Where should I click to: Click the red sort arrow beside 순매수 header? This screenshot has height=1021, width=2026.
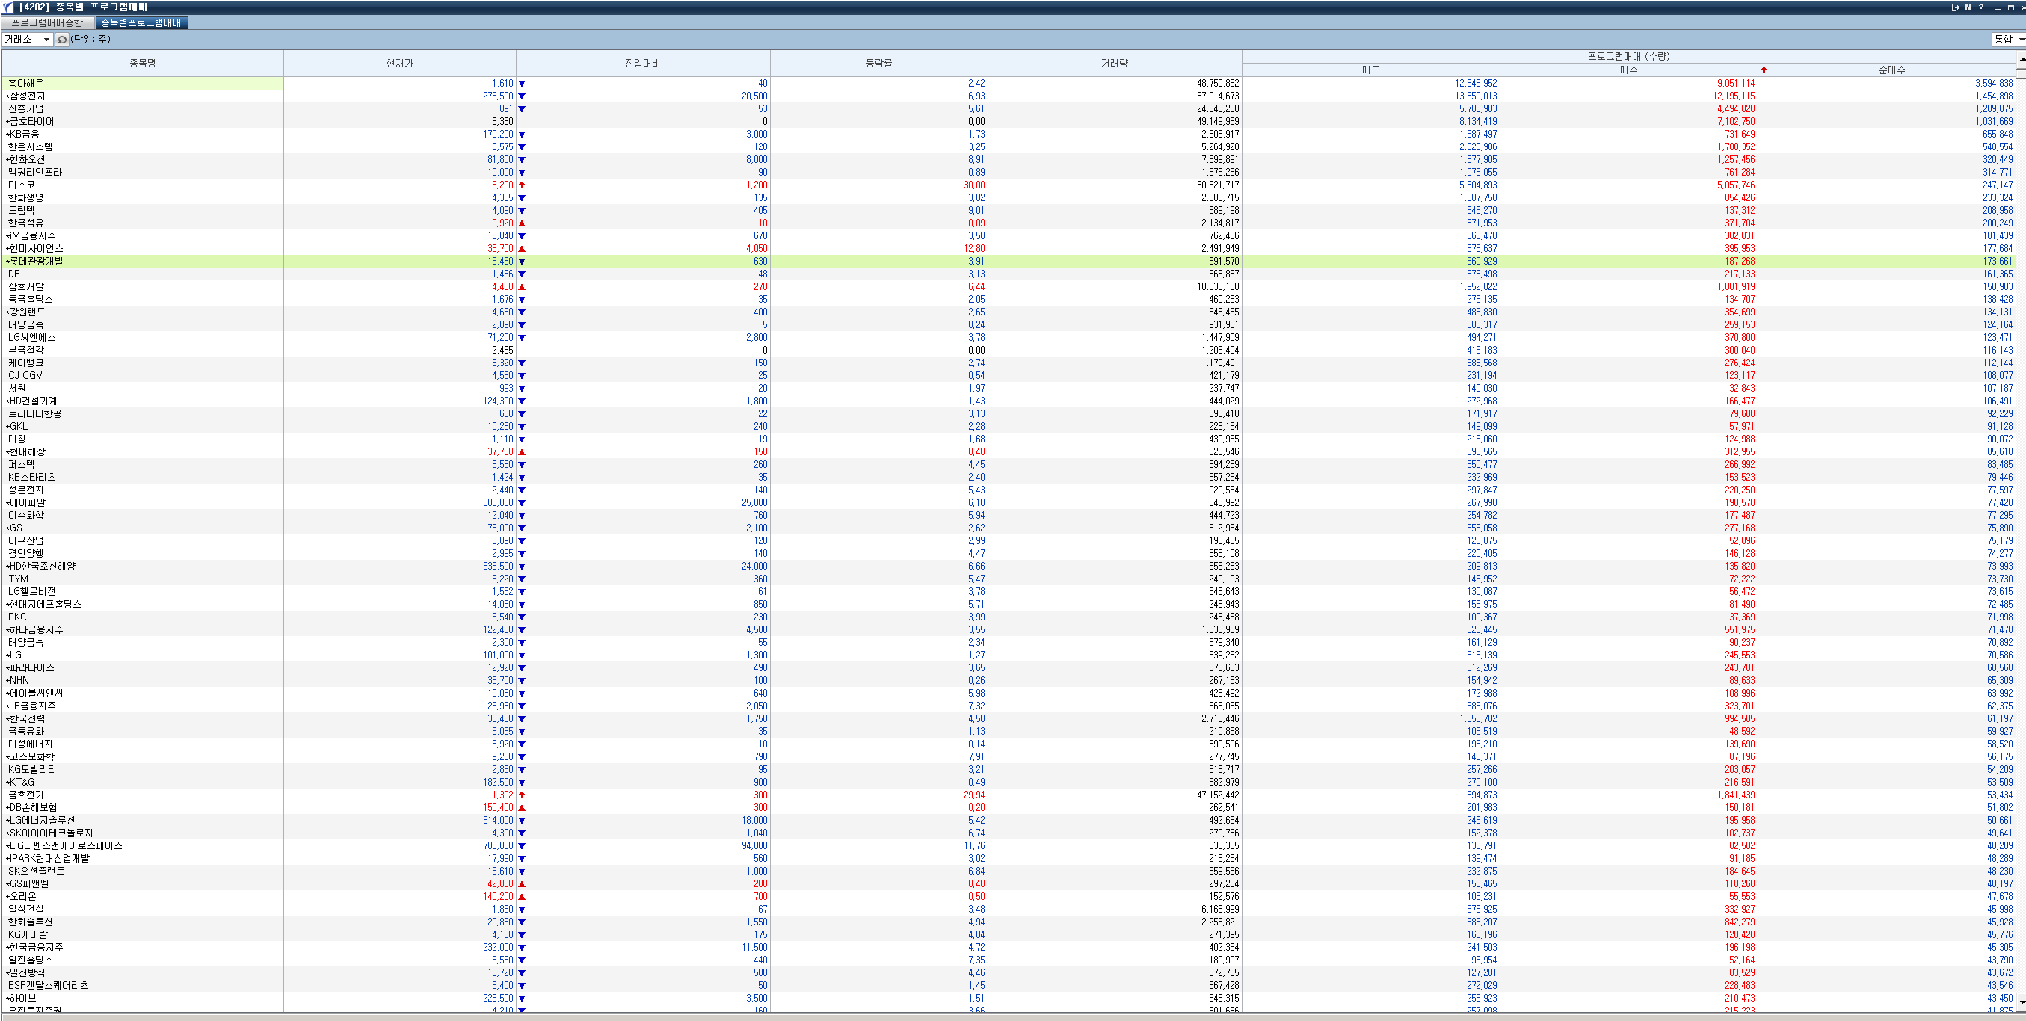1764,70
